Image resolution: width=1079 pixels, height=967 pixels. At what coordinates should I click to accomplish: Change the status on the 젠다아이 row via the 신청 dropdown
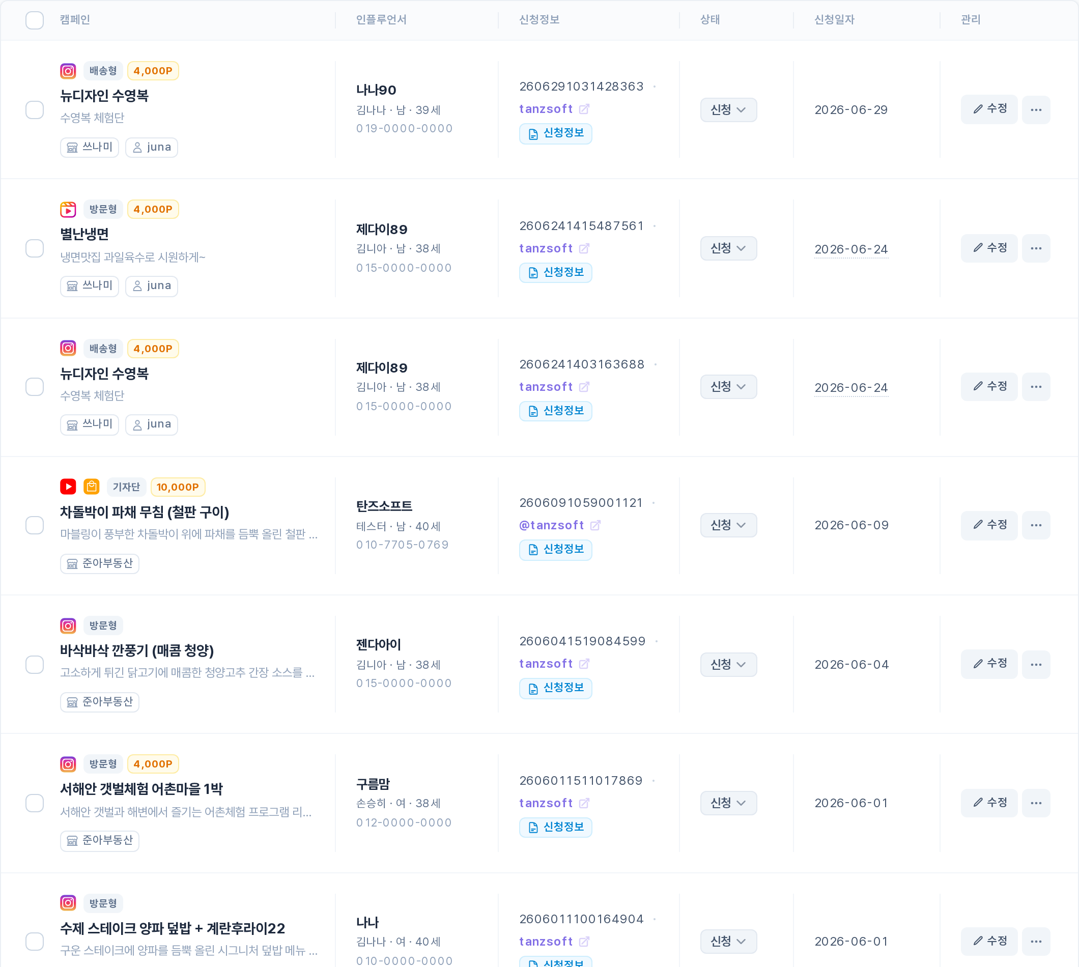pyautogui.click(x=728, y=665)
